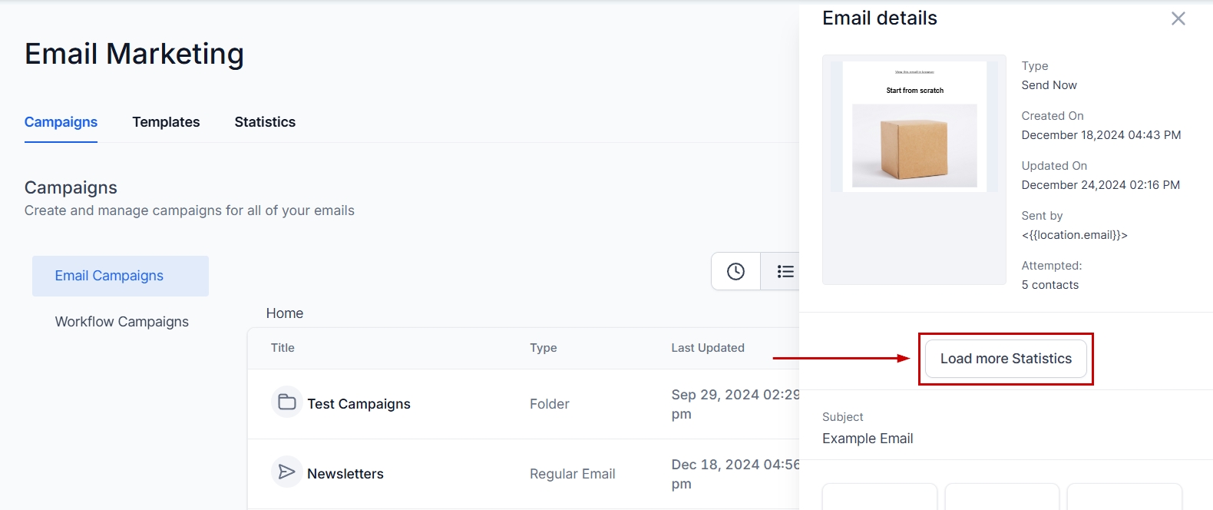Select Email Campaigns in the sidebar
Viewport: 1213px width, 510px height.
tap(109, 276)
